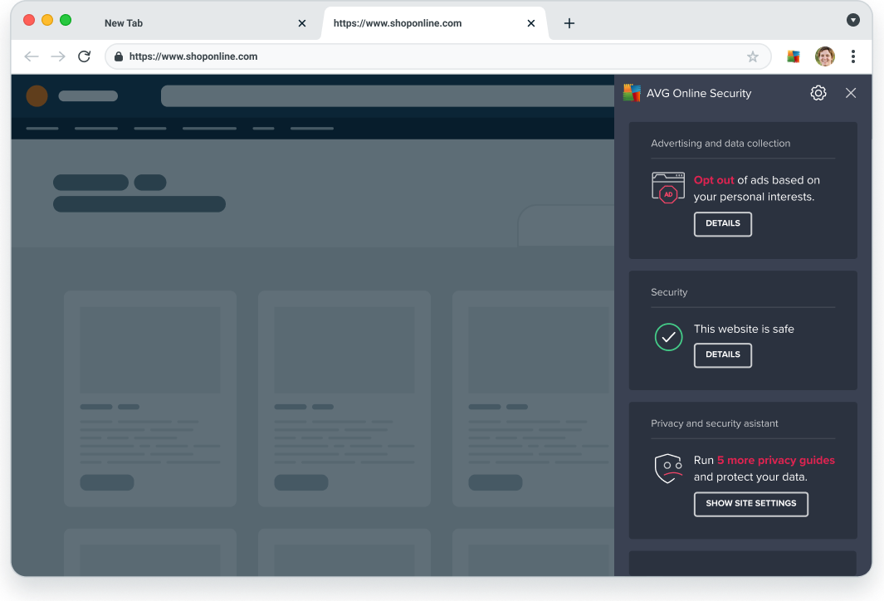884x601 pixels.
Task: Click the privacy shield assistant icon
Action: (x=668, y=468)
